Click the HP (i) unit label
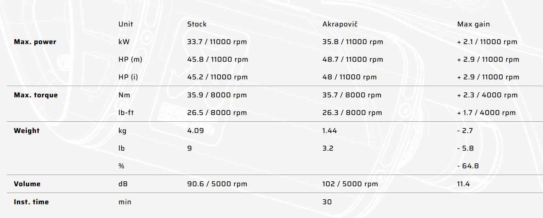Viewport: 543px width, 218px height. (128, 77)
